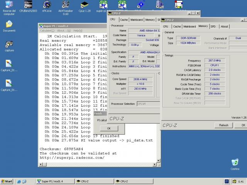Launch CPUBench2003 desktop shortcut

tap(28, 7)
